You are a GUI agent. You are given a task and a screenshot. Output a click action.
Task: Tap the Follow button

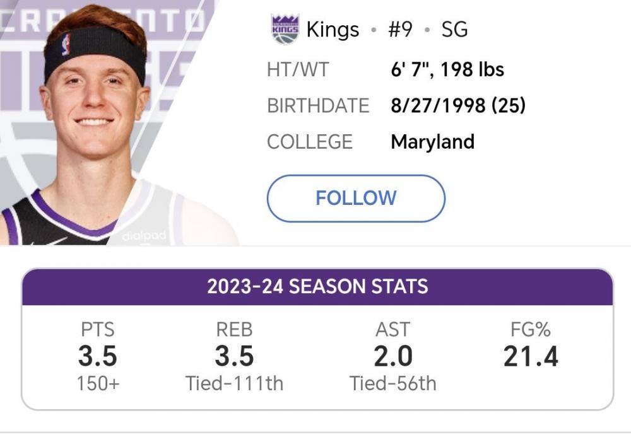[356, 198]
